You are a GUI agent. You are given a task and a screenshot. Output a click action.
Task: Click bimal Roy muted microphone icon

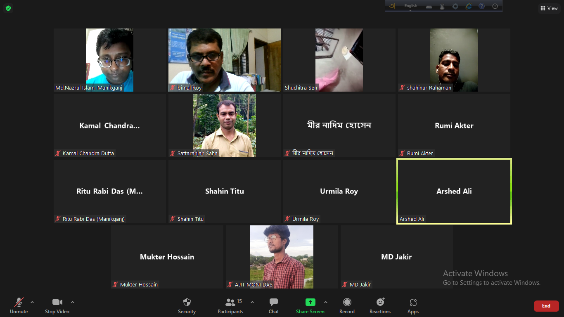[x=173, y=88]
